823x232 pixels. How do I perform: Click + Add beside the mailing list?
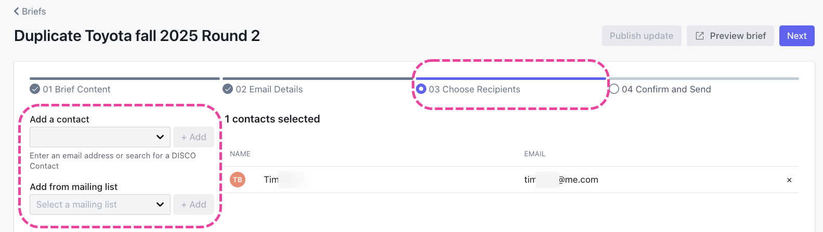193,204
